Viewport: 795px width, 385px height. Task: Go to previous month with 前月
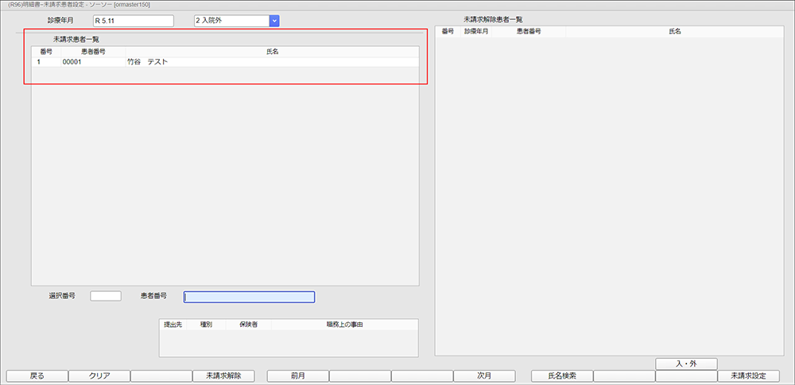coord(297,375)
